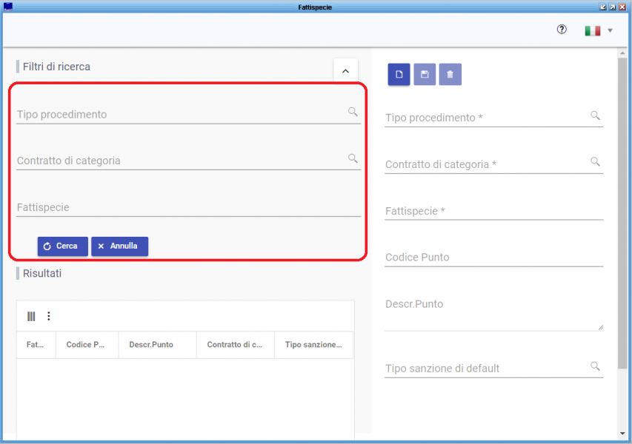This screenshot has width=632, height=444.
Task: Open lookup for filter Tipo procedimento
Action: pos(353,112)
